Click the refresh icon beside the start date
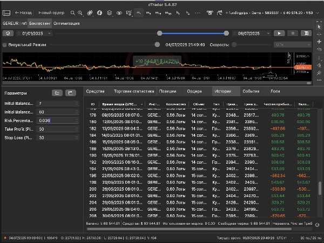Viewport: 324px width, 243px height. click(8, 33)
